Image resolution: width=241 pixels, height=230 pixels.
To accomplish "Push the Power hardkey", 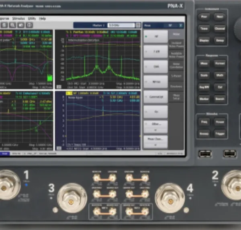I will 220,122.
